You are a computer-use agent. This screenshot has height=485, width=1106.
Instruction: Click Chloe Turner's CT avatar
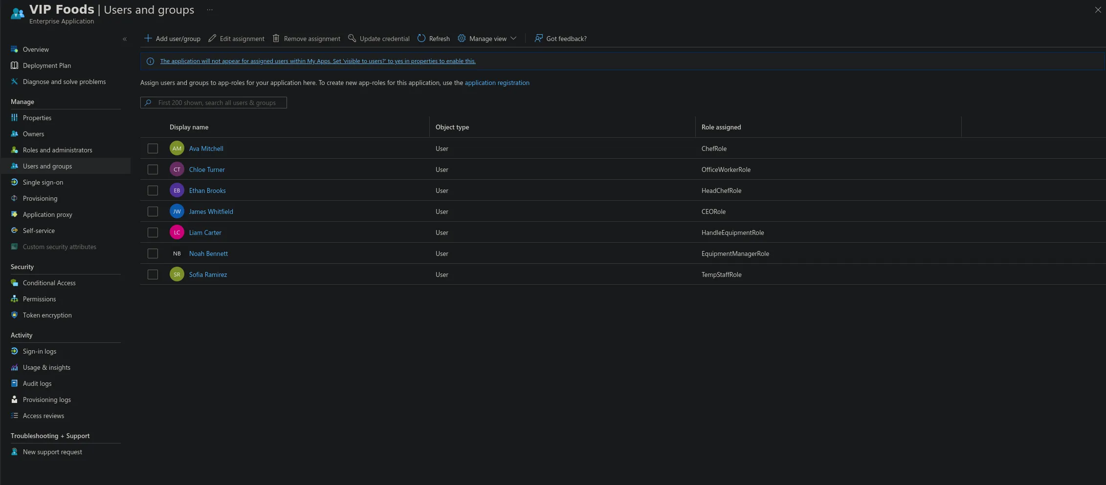[x=177, y=169]
